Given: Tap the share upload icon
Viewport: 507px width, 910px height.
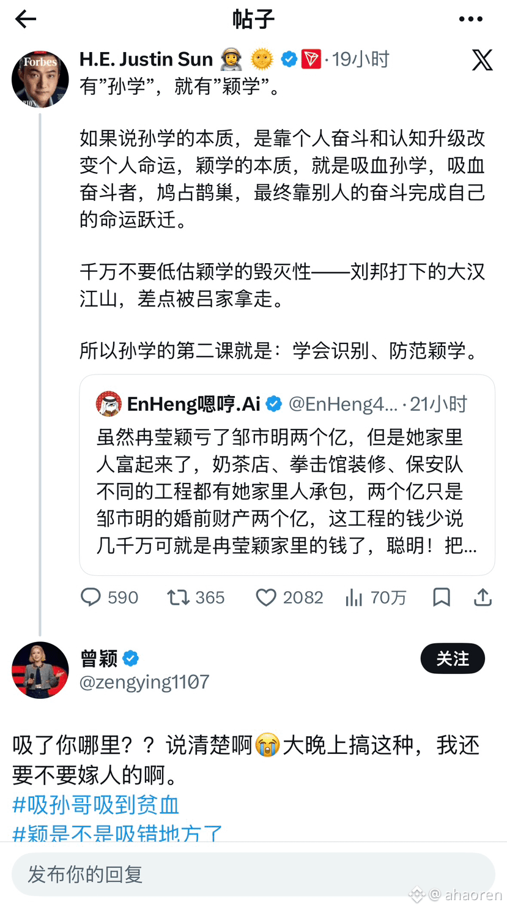Looking at the screenshot, I should pos(483,597).
